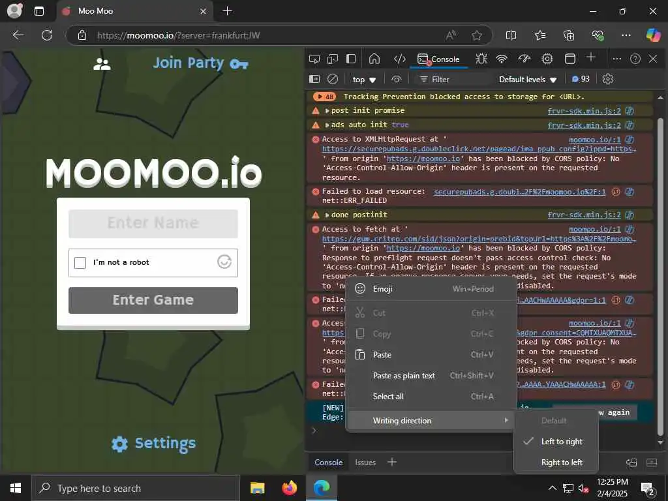Open the securepubads doubleclick URL link
The width and height of the screenshot is (668, 501).
click(x=479, y=149)
